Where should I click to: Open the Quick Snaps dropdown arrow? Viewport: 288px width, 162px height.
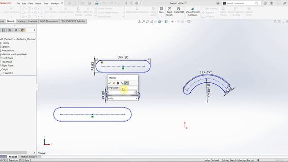click(161, 17)
